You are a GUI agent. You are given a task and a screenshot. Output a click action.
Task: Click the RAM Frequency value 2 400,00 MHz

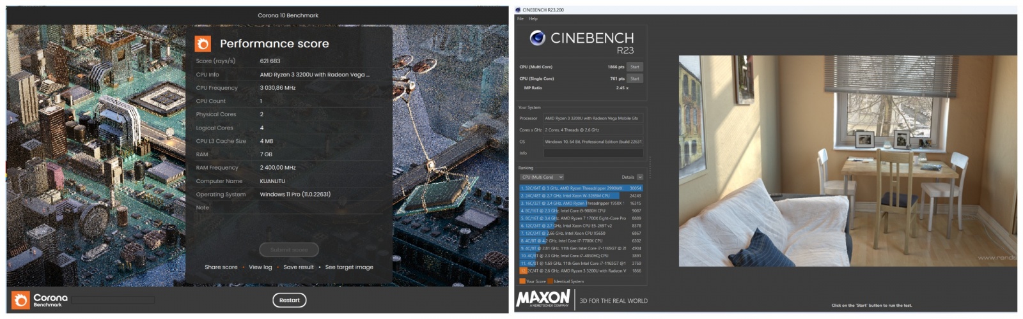[x=277, y=168]
